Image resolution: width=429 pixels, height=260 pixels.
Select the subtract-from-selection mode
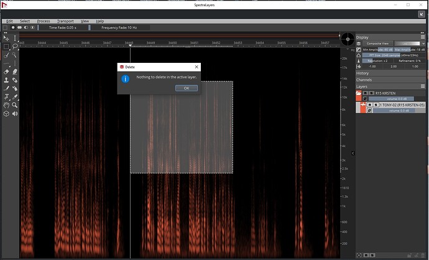point(26,27)
